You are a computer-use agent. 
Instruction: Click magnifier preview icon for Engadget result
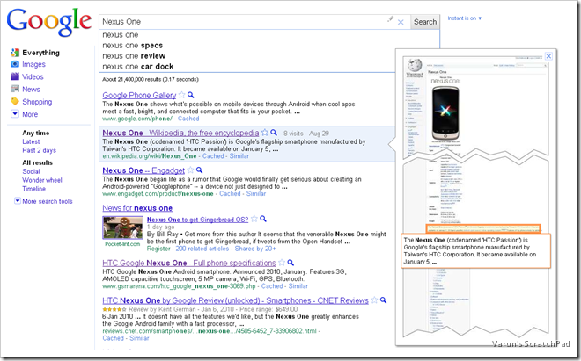(x=199, y=170)
